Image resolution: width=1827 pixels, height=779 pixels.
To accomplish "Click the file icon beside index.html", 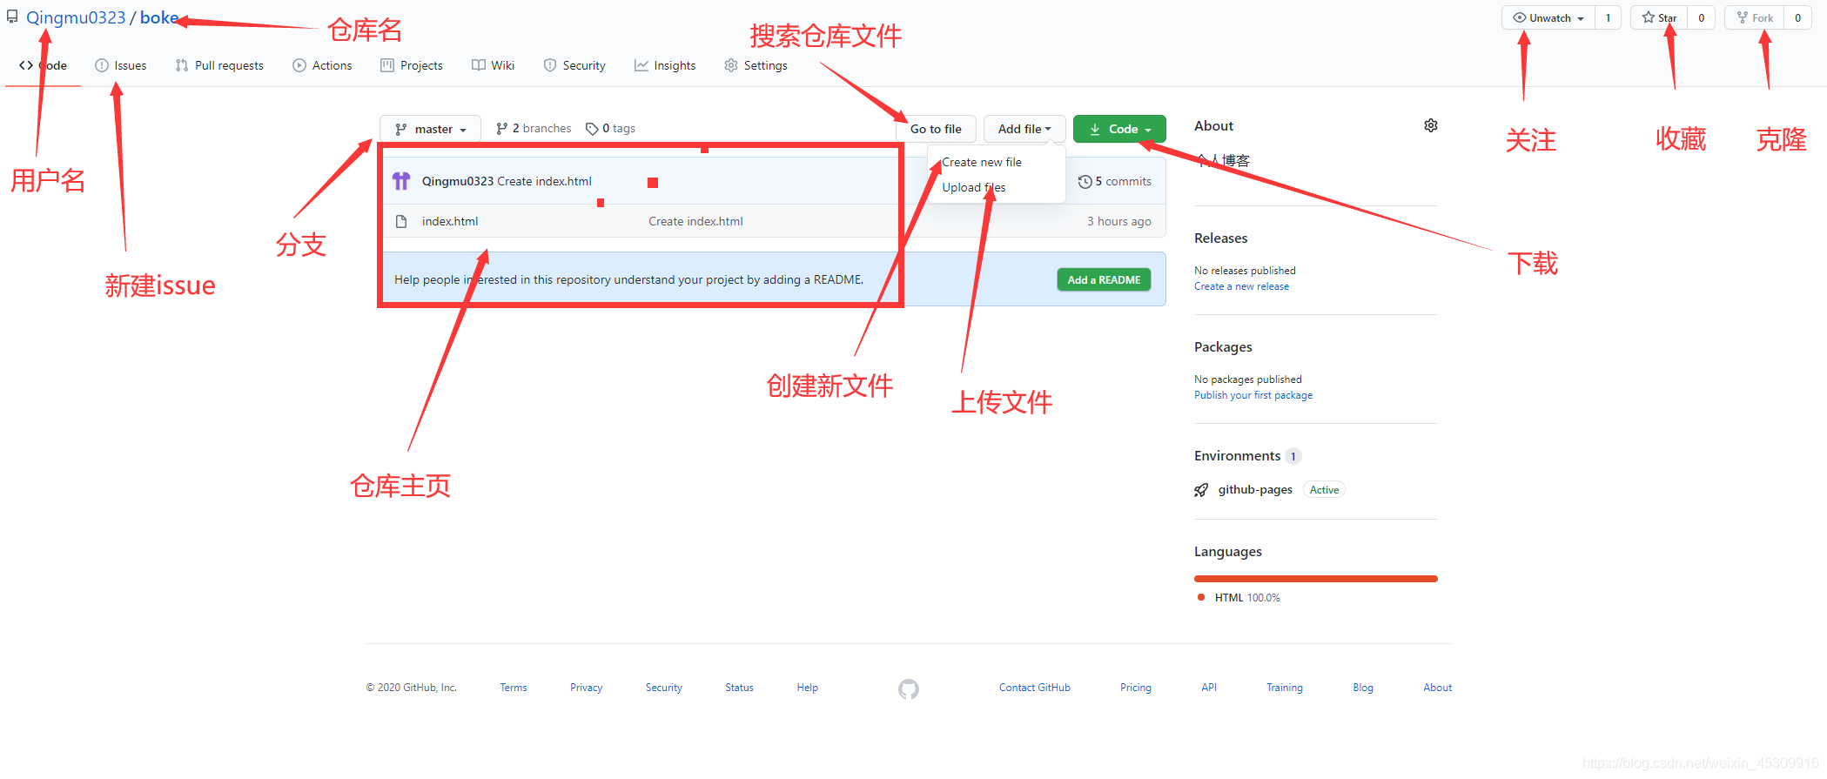I will point(401,221).
